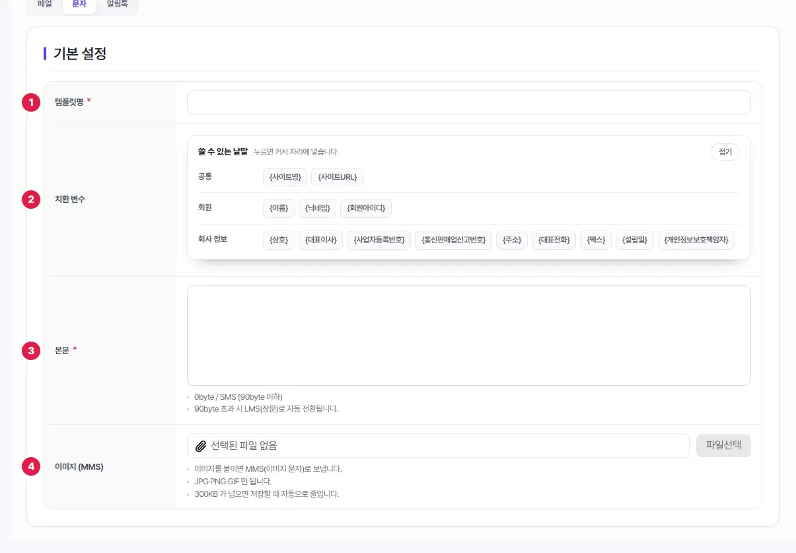Add the {이름} variable chip
This screenshot has height=553, width=796.
click(x=279, y=209)
